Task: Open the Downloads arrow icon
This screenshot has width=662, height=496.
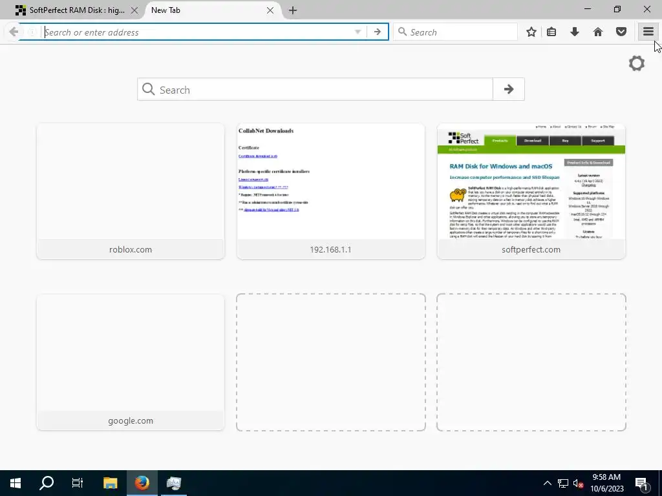Action: tap(575, 32)
